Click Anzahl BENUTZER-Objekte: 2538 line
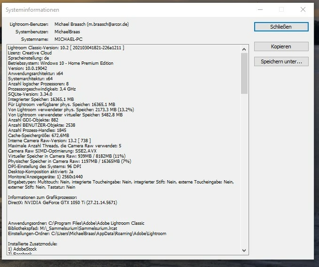This screenshot has height=267, width=319. [42, 125]
